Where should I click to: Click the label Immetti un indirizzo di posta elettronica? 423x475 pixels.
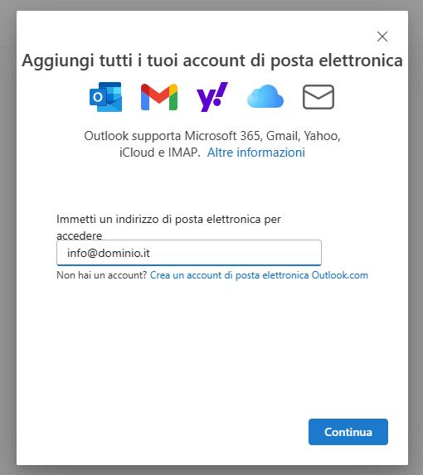point(168,227)
